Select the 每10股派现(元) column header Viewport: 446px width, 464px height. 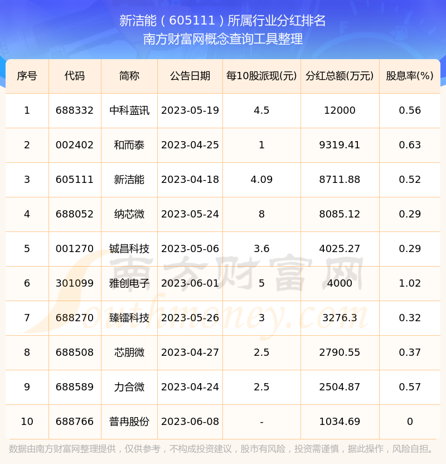[x=261, y=76]
